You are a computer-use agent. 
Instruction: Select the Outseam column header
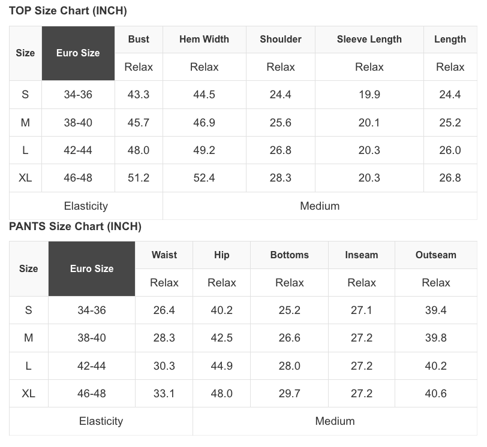click(436, 255)
